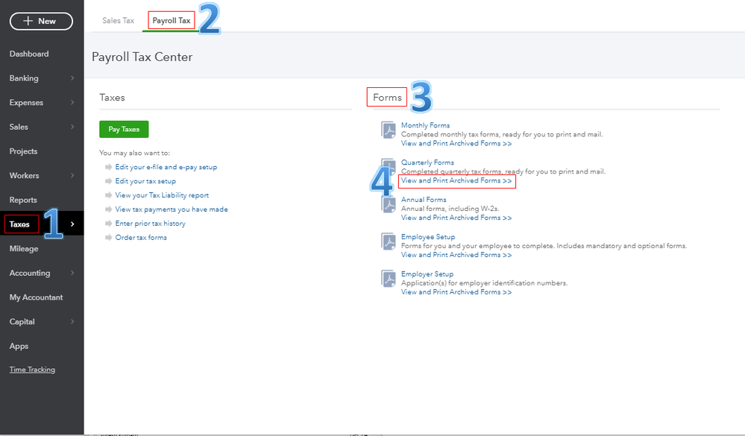
Task: Open Workers in the sidebar
Action: (24, 175)
